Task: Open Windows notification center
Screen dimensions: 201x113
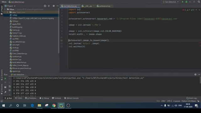Action: 196,105
